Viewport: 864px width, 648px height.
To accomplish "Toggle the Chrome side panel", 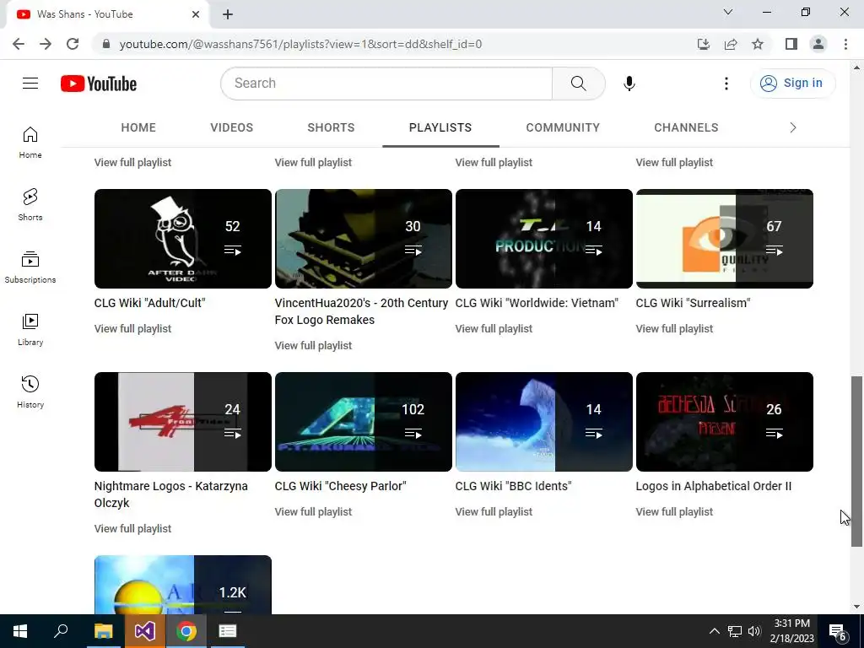I will pyautogui.click(x=791, y=44).
